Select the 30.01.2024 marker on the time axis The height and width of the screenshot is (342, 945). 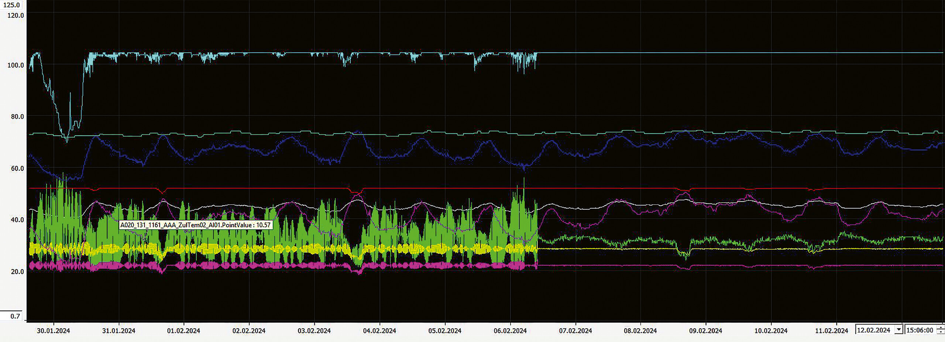(53, 331)
